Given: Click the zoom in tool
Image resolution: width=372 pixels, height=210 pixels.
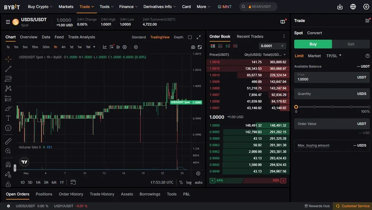Looking at the screenshot, I should pyautogui.click(x=8, y=151).
